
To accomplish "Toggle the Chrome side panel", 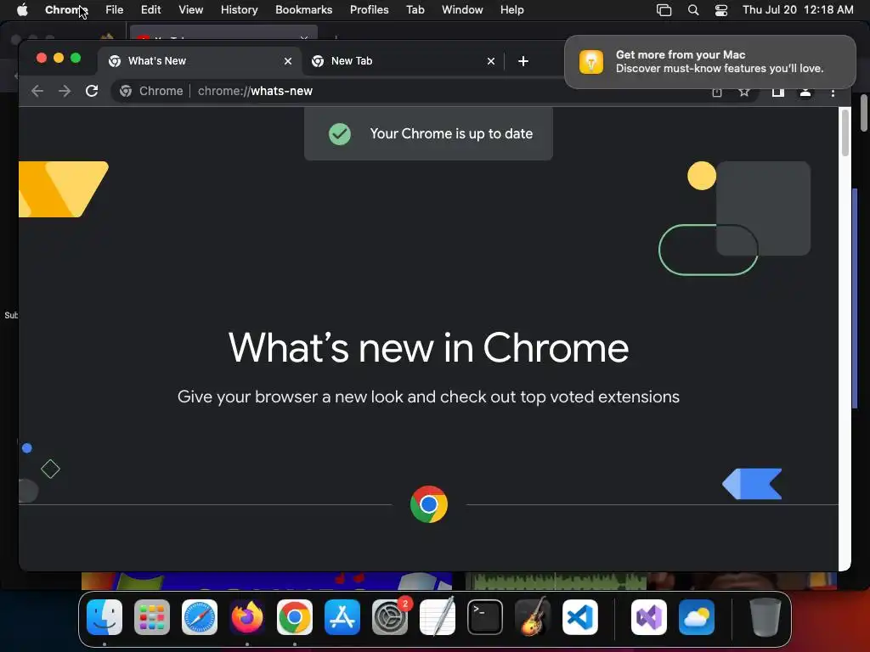I will click(778, 92).
